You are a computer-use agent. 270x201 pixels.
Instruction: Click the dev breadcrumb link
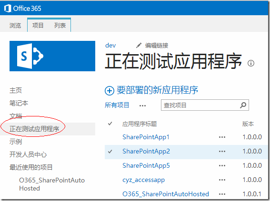(x=110, y=45)
